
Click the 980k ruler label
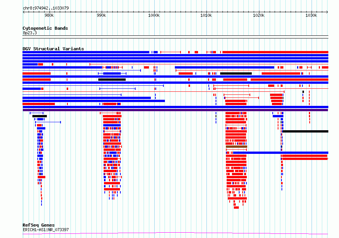(49, 15)
